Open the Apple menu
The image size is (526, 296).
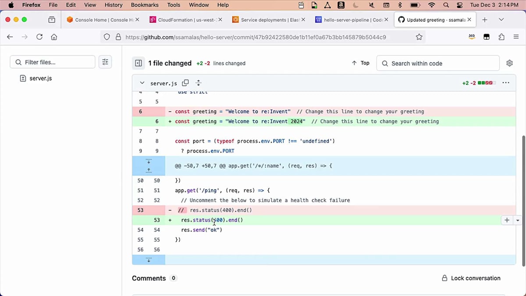[11, 5]
